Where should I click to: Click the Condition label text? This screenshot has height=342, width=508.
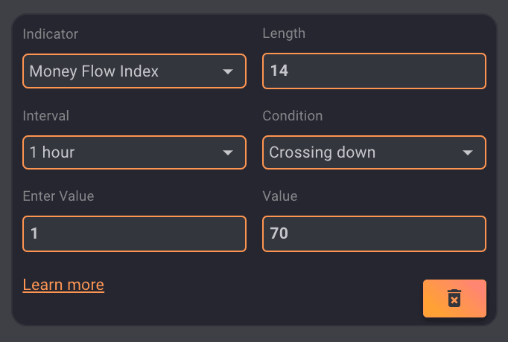(x=293, y=116)
